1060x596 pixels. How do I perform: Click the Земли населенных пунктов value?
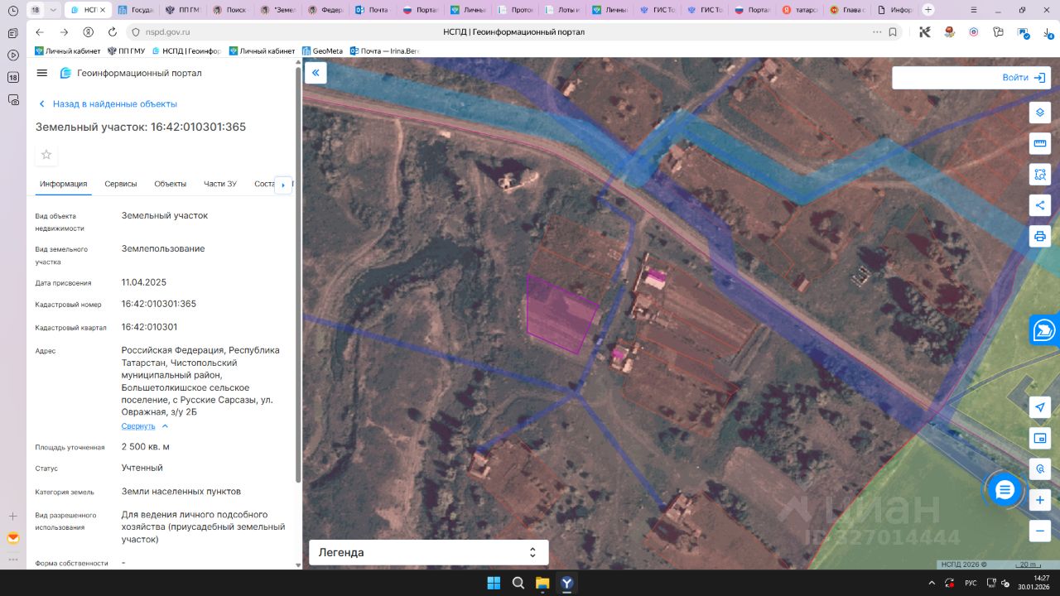coord(181,492)
